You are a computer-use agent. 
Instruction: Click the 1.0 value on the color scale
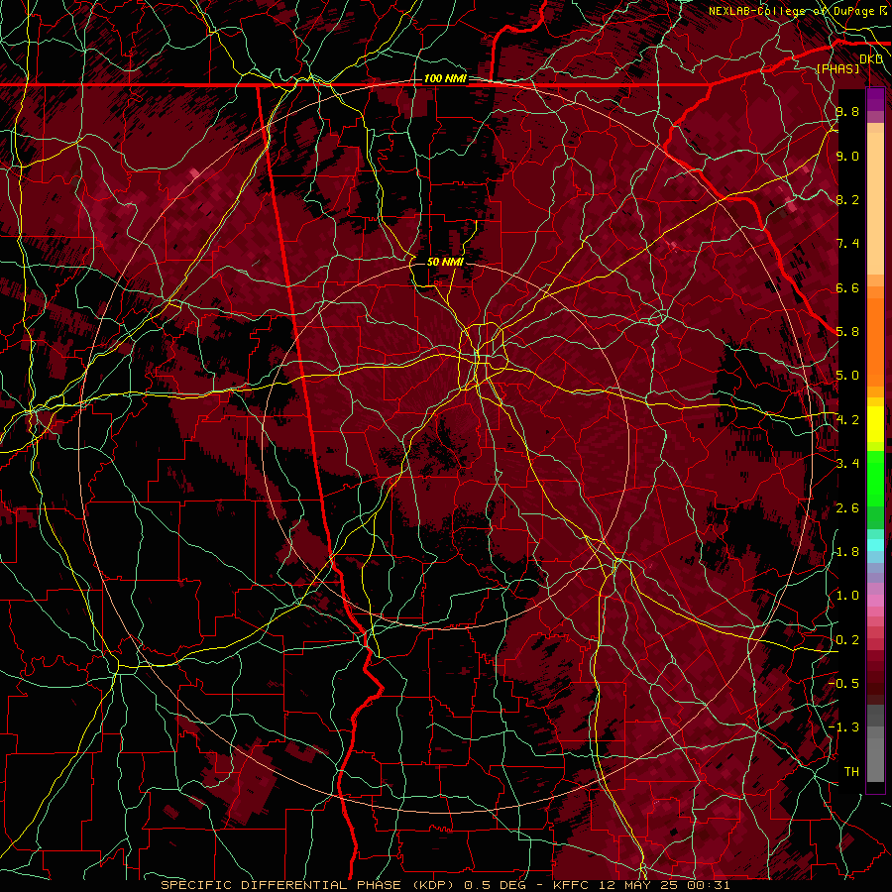coord(847,595)
